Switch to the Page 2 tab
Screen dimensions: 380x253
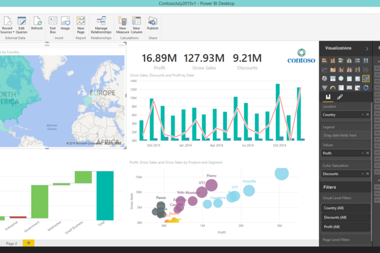12,243
